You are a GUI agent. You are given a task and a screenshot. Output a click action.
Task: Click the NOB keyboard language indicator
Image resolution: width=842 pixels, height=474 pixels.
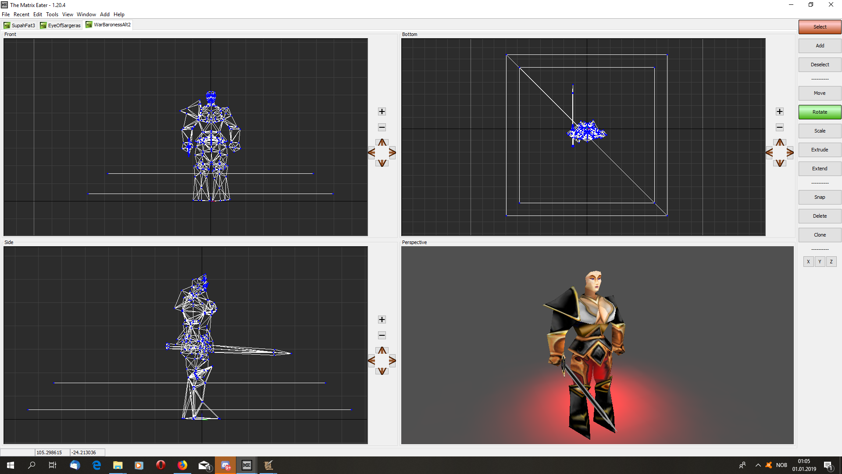coord(781,465)
